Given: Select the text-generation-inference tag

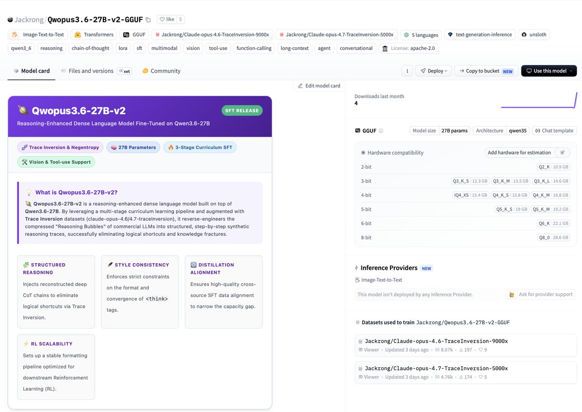Looking at the screenshot, I should 480,35.
